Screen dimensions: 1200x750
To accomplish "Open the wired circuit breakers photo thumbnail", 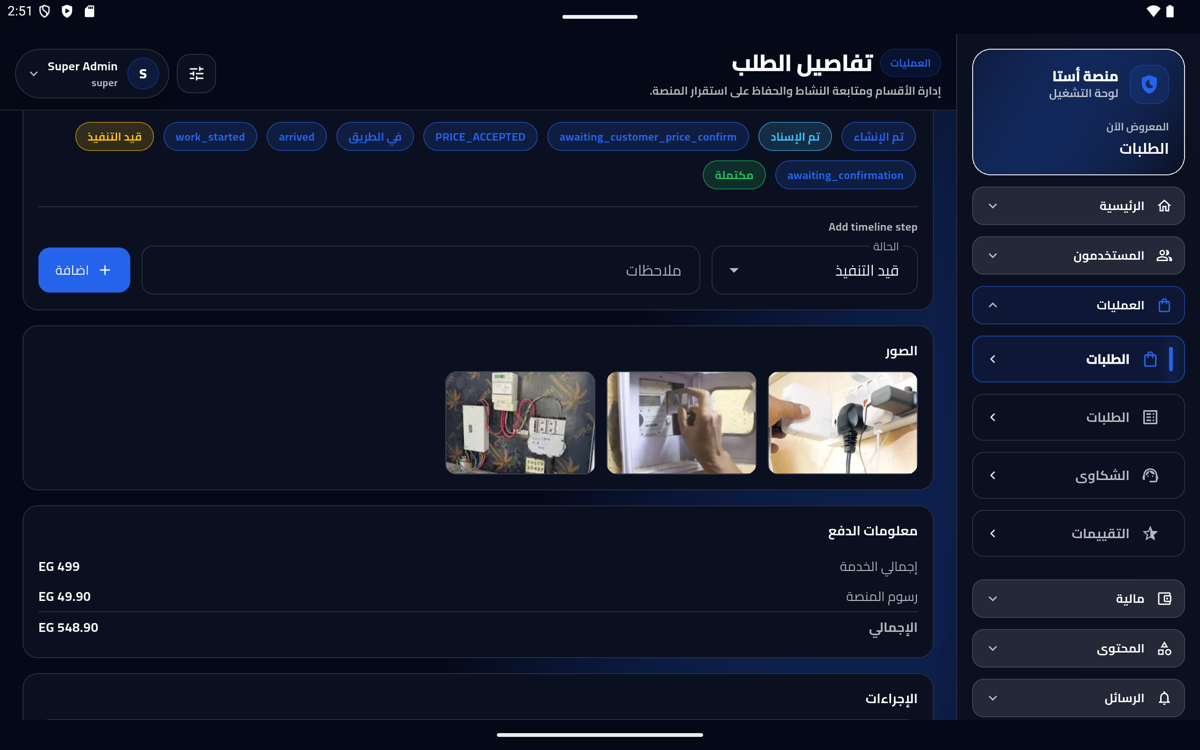I will pos(520,423).
